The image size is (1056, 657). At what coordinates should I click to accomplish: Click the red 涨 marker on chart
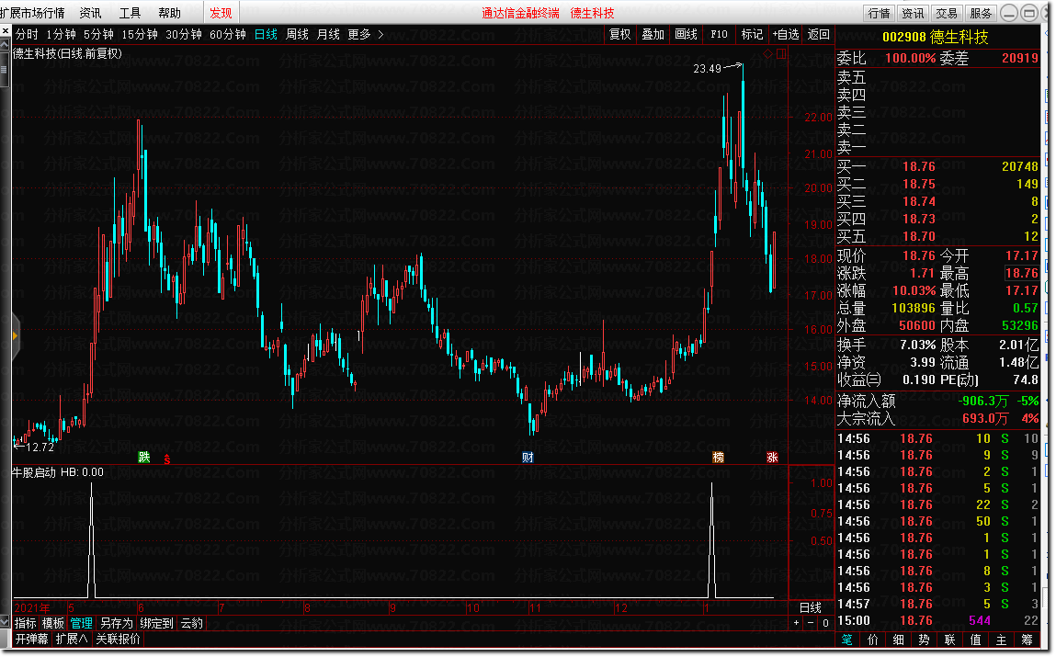click(x=772, y=458)
